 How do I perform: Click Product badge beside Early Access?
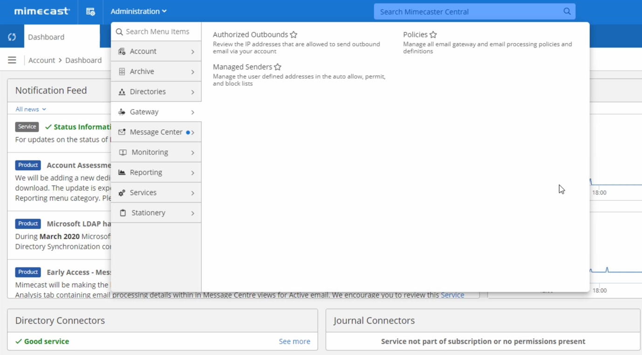pos(28,272)
